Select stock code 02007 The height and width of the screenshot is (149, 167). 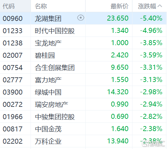(13, 55)
